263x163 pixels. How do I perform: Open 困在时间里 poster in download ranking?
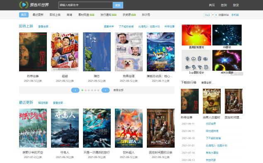234,101
